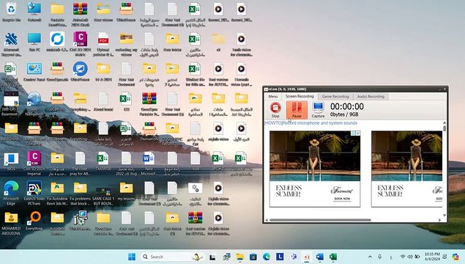Screen dimensions: 465x264
Task: Select the UltraViewer blue circle shortcut
Action: coord(81,72)
